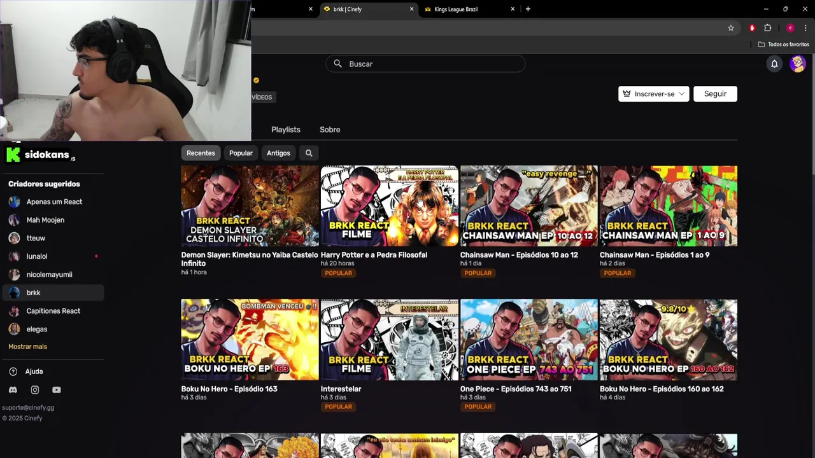Click title One Piece - Episódios 743 ao 751
The height and width of the screenshot is (458, 815).
pos(516,389)
